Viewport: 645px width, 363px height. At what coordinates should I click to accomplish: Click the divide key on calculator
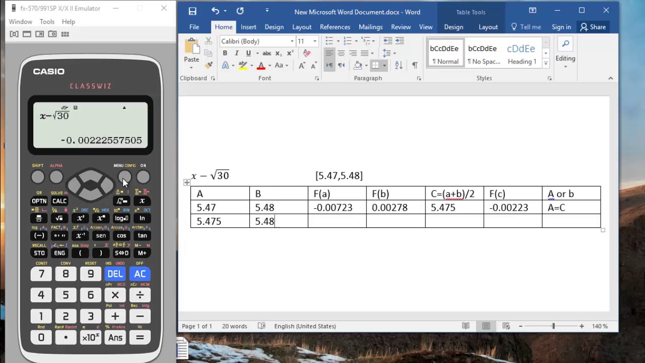pos(140,295)
